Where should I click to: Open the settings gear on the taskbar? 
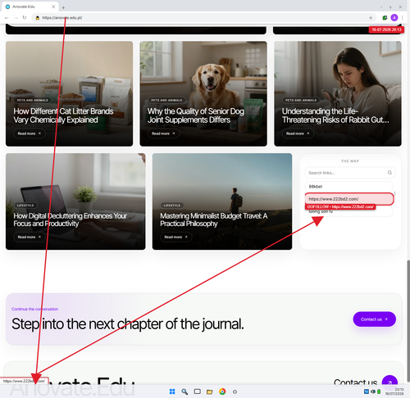point(235,391)
